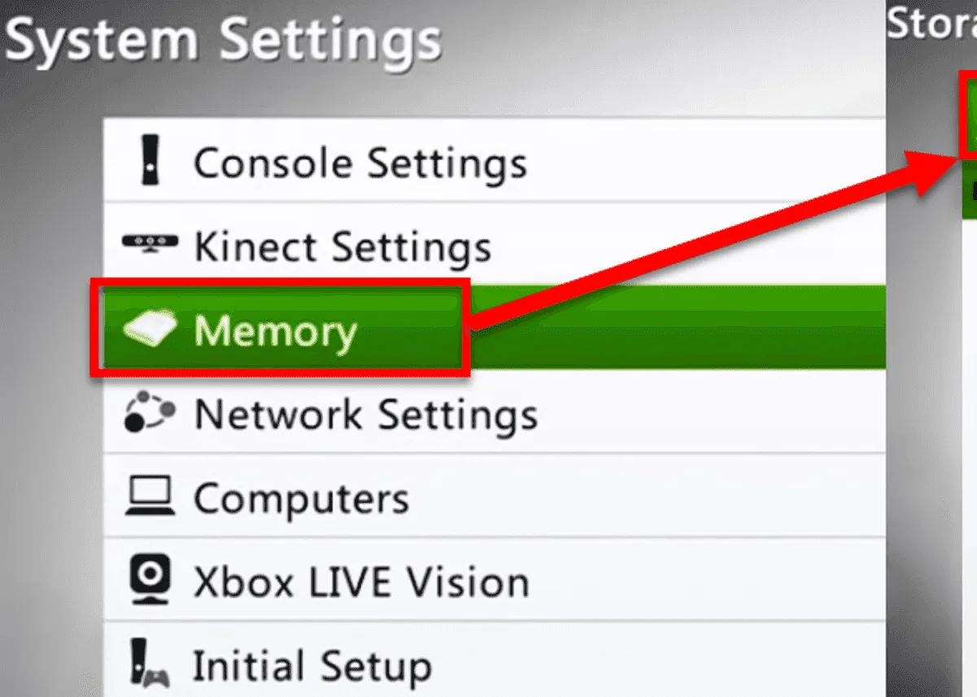This screenshot has width=977, height=697.
Task: Click the partially visible Storage panel heading
Action: click(x=931, y=23)
